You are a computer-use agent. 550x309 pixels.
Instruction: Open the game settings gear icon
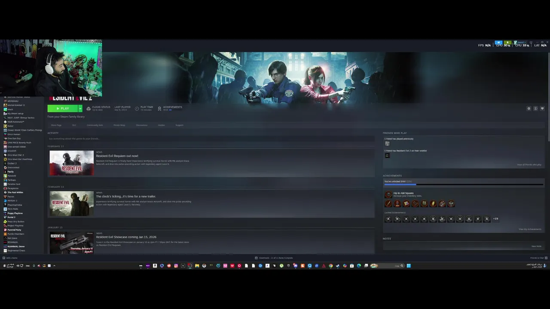coord(529,109)
